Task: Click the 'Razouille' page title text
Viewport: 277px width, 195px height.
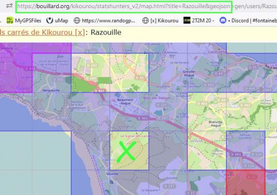Action: click(106, 33)
